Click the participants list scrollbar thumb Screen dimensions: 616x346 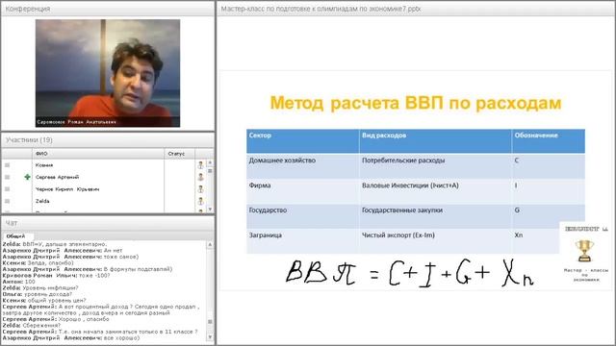(210, 171)
